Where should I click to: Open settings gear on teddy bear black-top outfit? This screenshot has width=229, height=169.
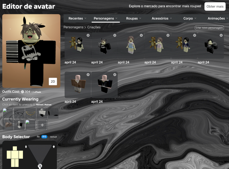88,35
